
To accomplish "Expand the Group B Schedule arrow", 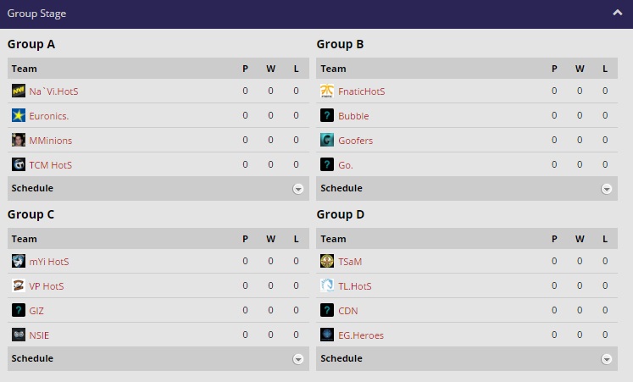I will coord(607,189).
